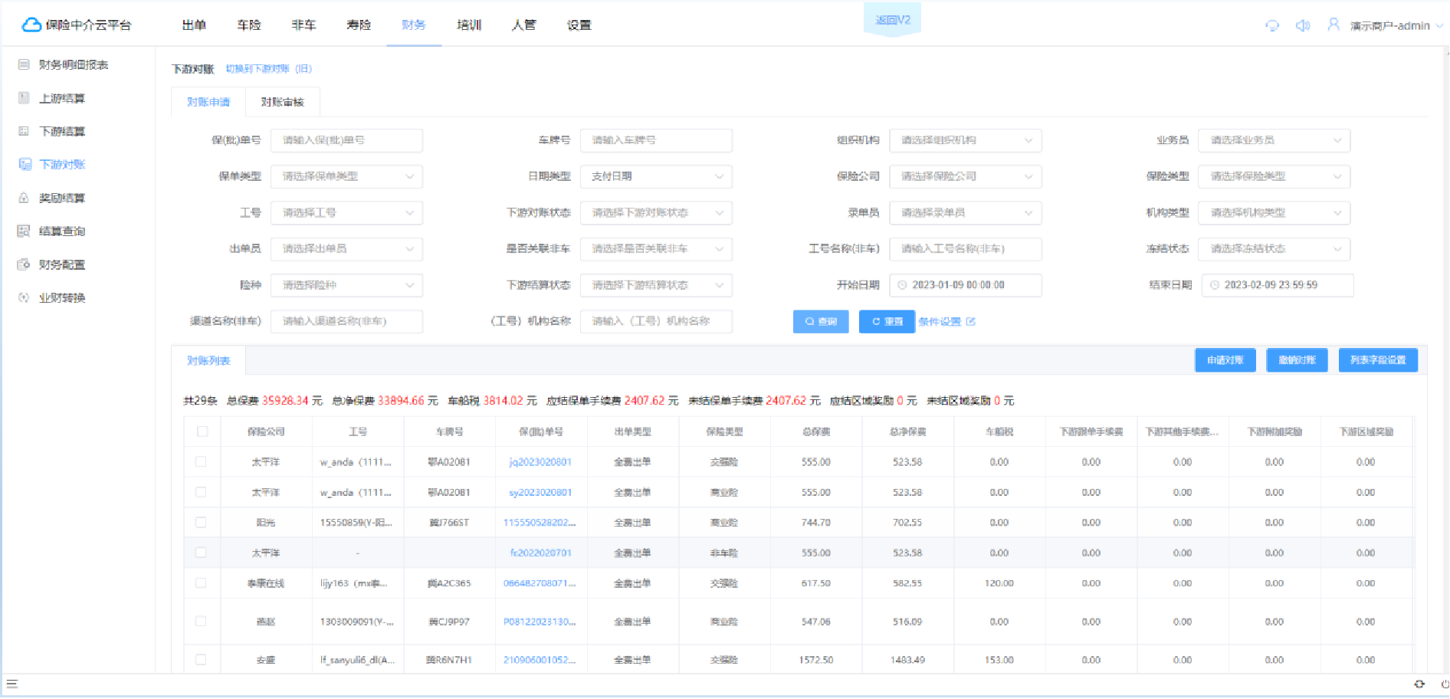1450x699 pixels.
Task: Expand the admin account menu arrow
Action: pyautogui.click(x=1439, y=26)
